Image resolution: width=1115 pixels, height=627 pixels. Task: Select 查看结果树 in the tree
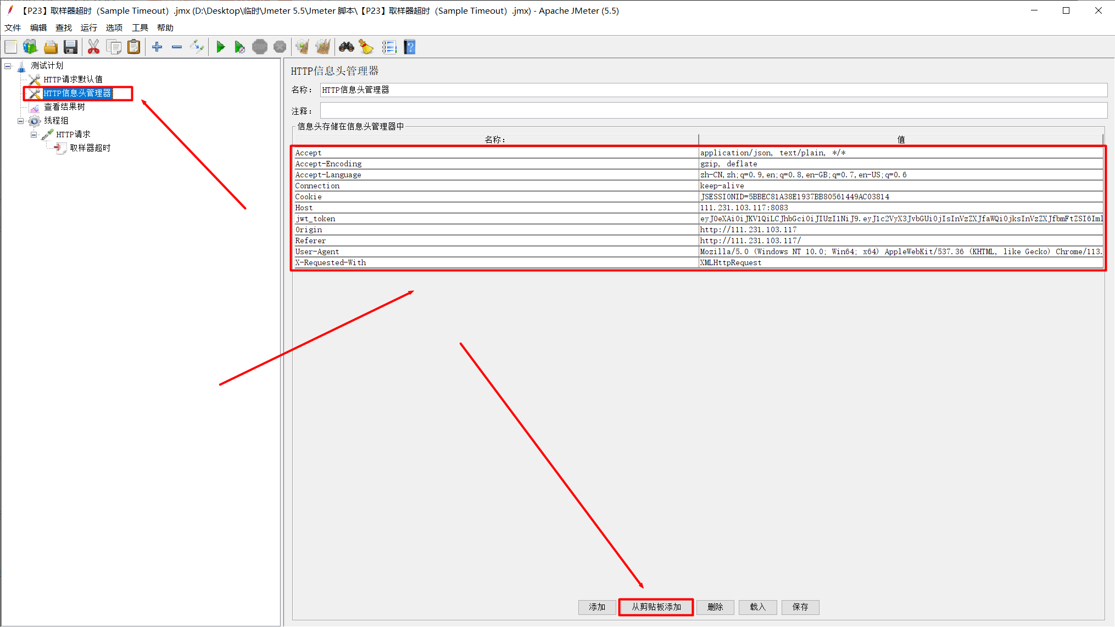(64, 107)
